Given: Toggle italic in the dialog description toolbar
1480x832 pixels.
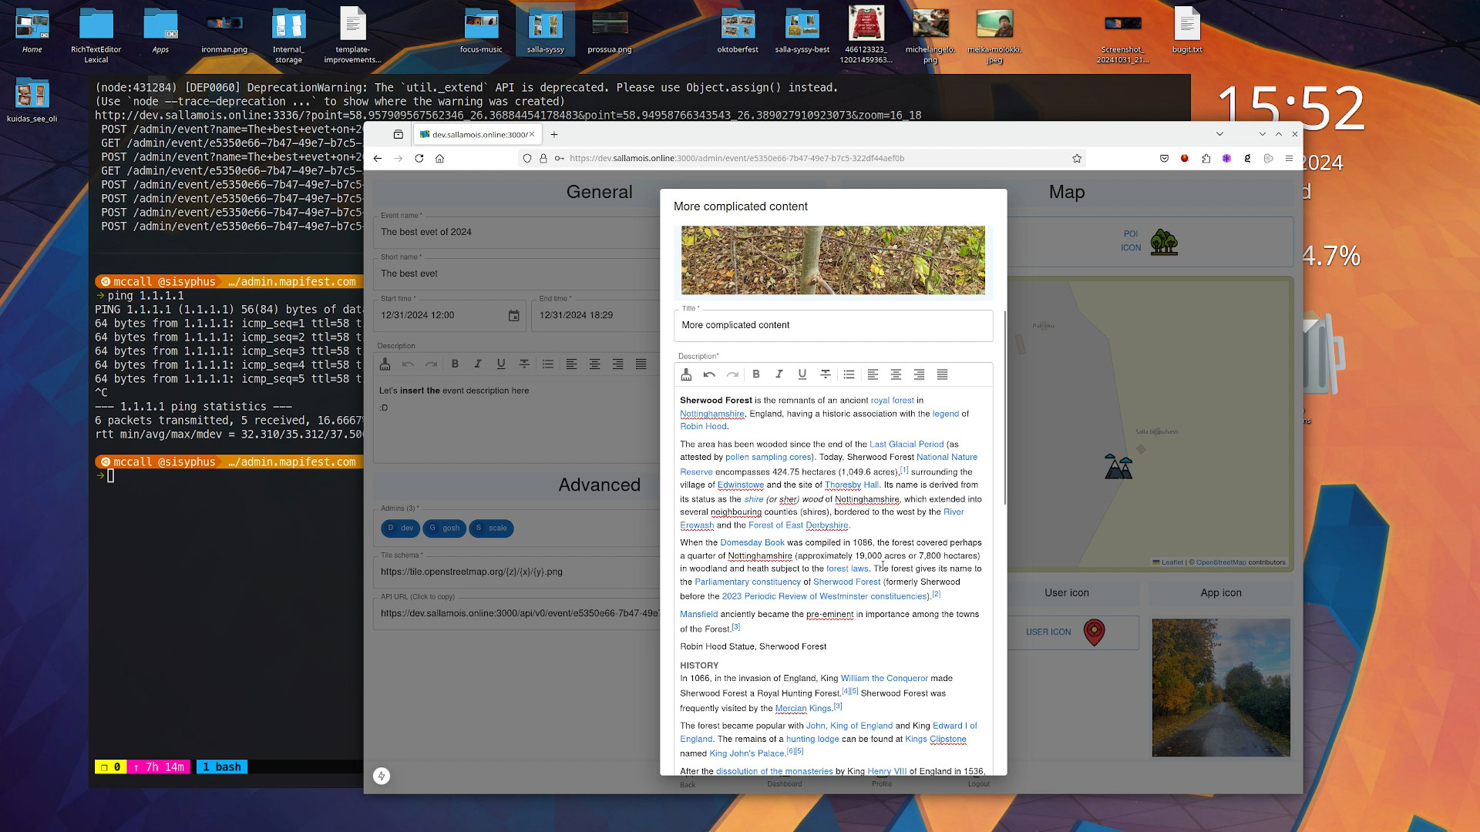Looking at the screenshot, I should tap(779, 374).
